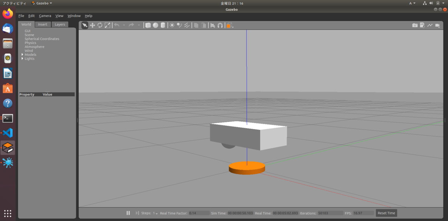448x221 pixels.
Task: Click the copy icon in toolbar
Action: [196, 25]
